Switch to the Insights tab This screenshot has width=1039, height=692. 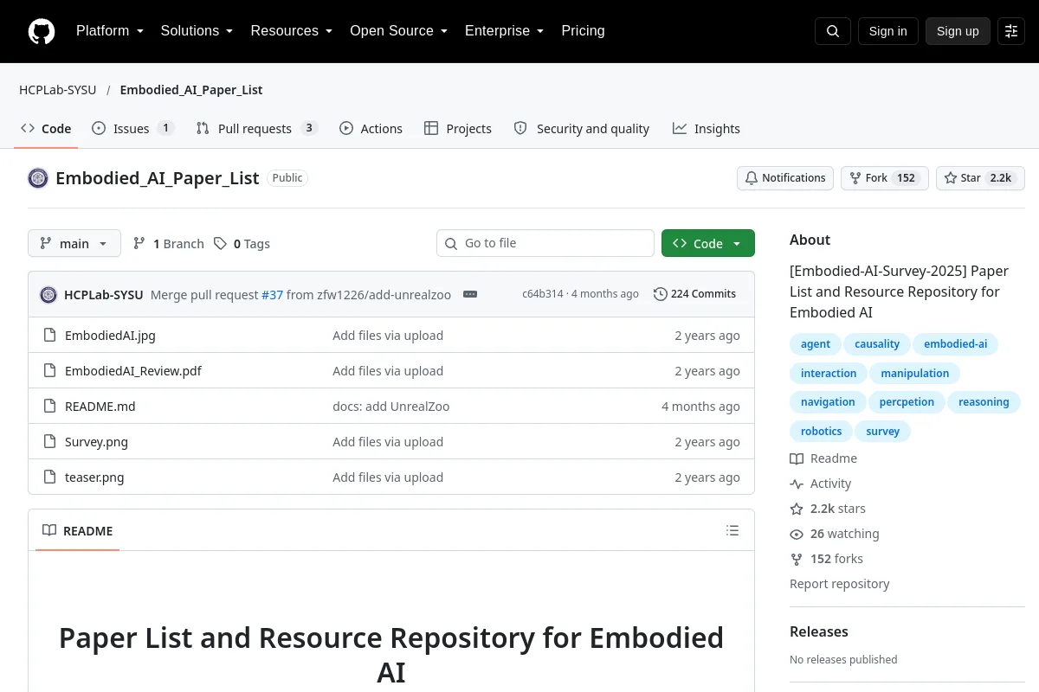pyautogui.click(x=707, y=129)
